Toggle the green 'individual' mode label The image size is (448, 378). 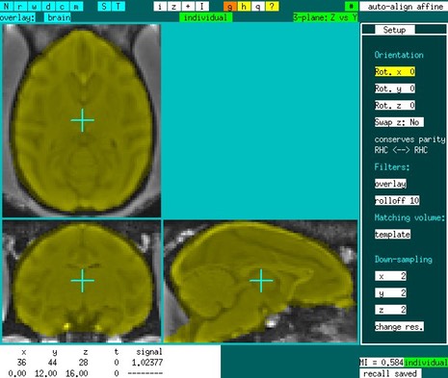tap(205, 17)
